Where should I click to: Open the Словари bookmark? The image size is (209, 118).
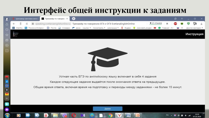click(64, 28)
